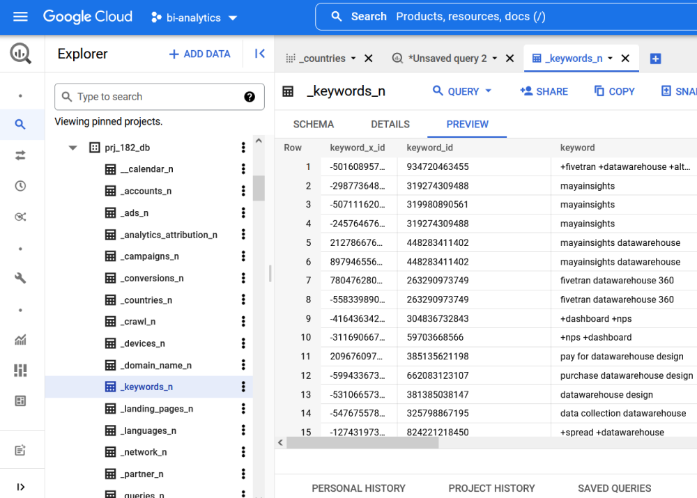Select the _partner_n table
This screenshot has height=498, width=697.
(141, 474)
